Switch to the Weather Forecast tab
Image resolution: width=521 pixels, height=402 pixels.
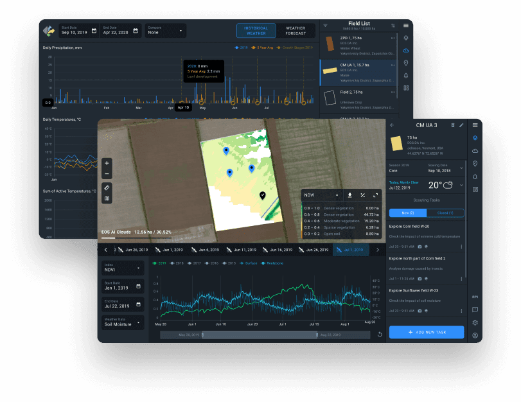(x=296, y=31)
